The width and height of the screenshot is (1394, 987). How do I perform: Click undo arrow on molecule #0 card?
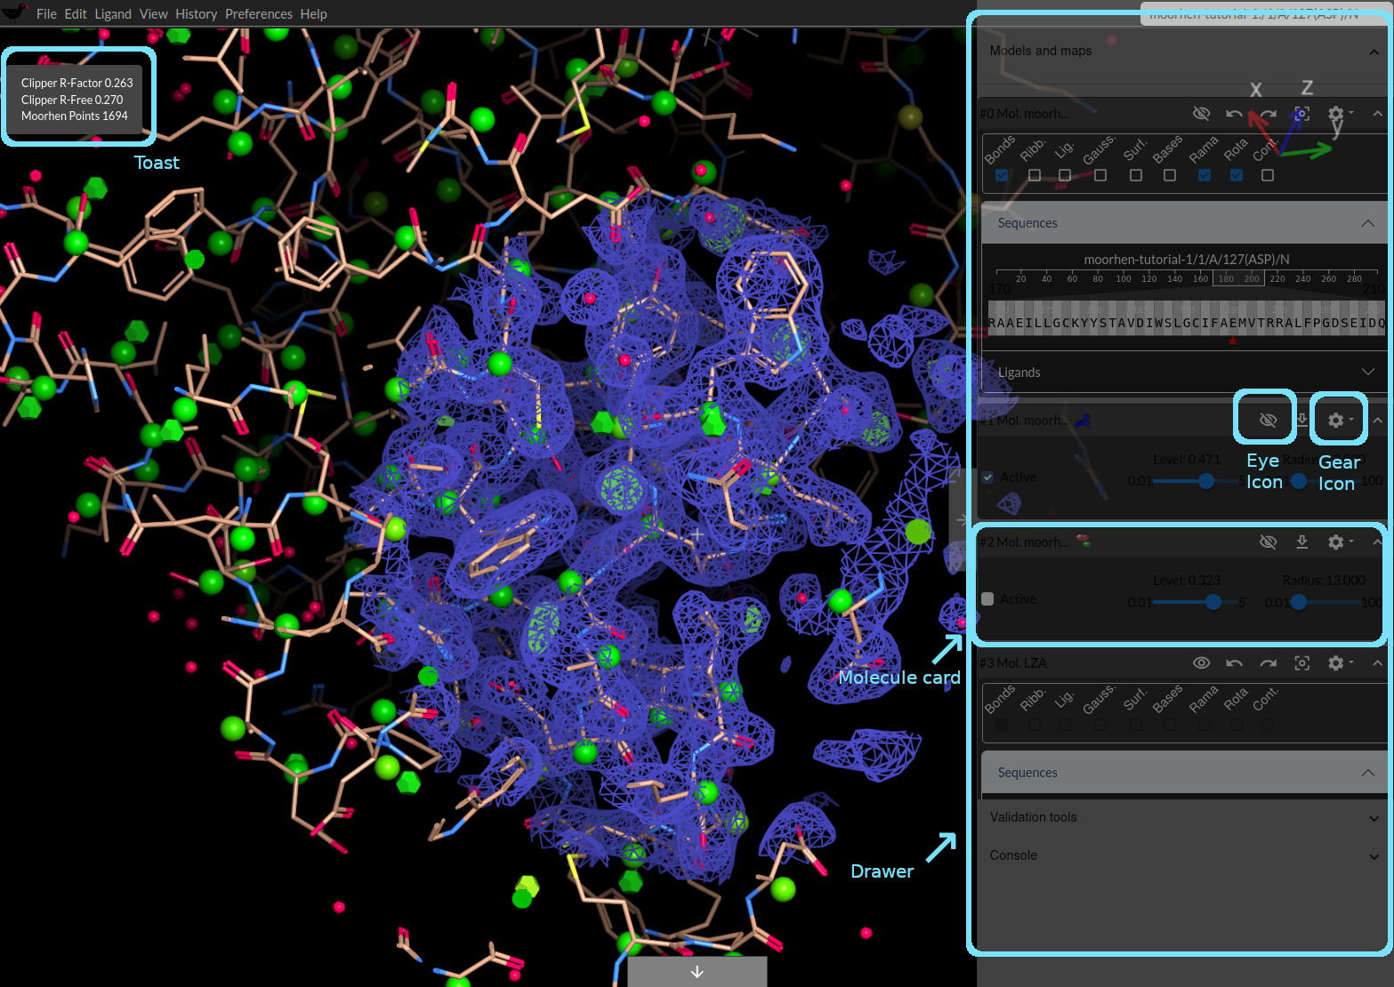click(1234, 114)
